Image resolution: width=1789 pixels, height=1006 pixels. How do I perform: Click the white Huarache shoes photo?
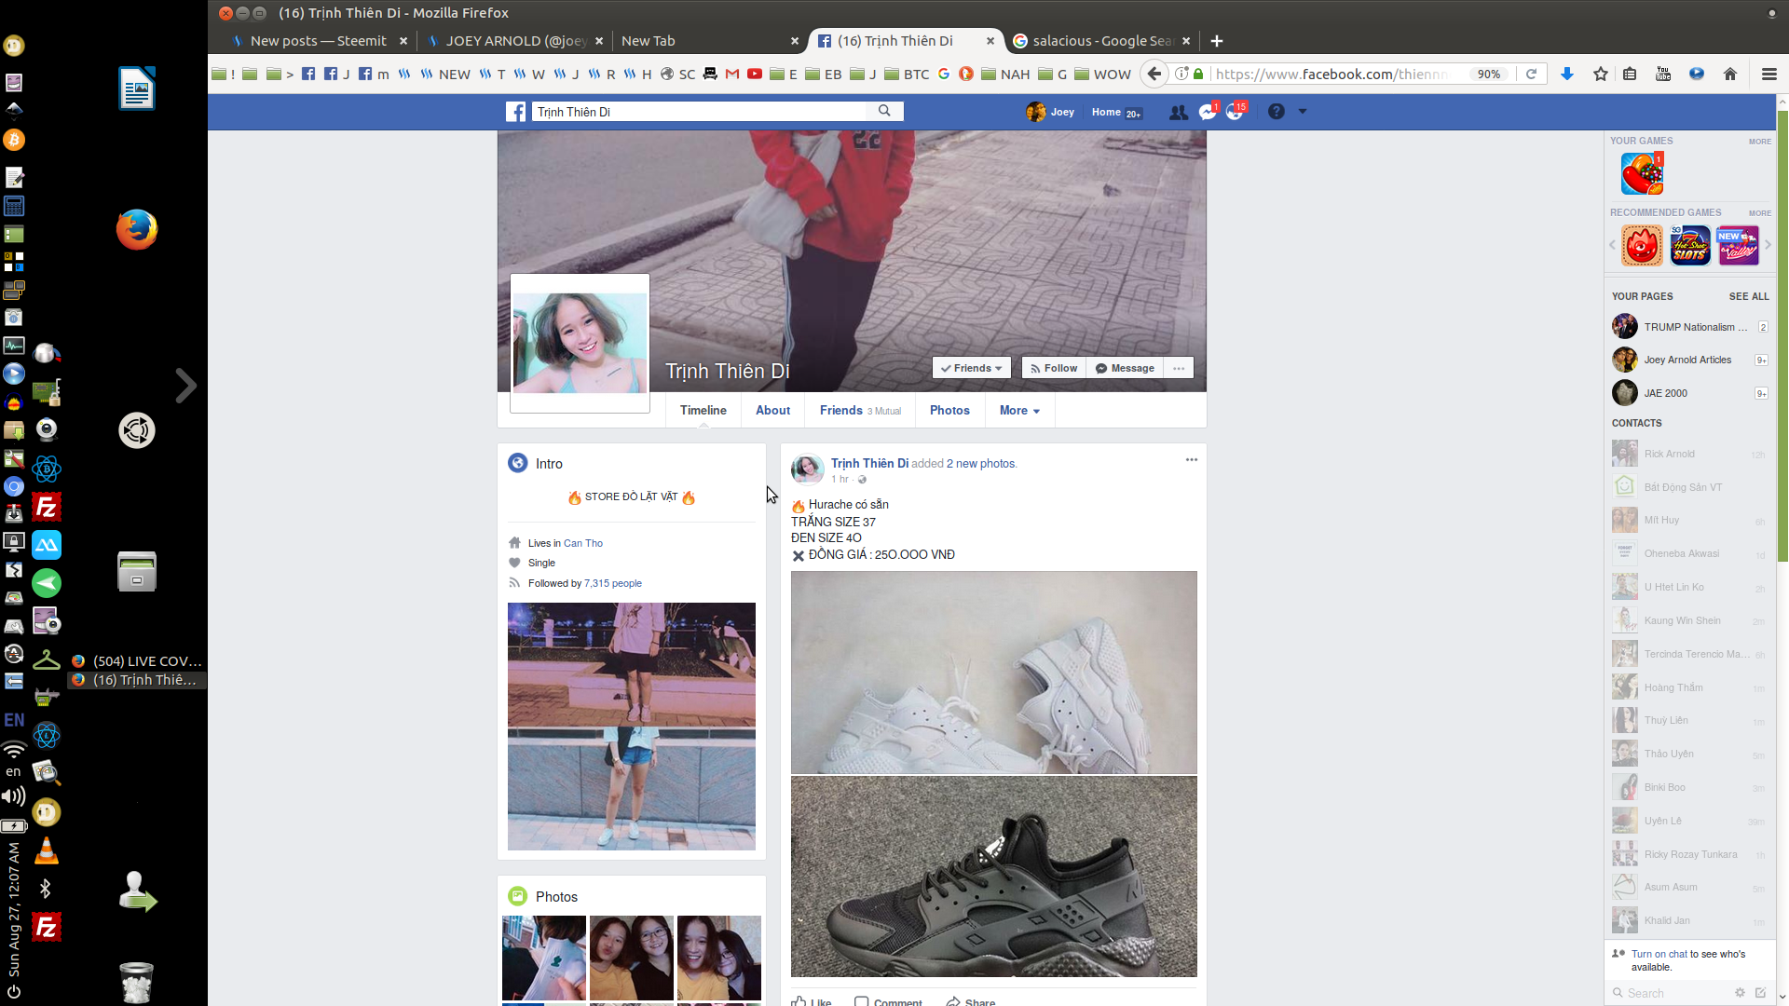tap(993, 672)
